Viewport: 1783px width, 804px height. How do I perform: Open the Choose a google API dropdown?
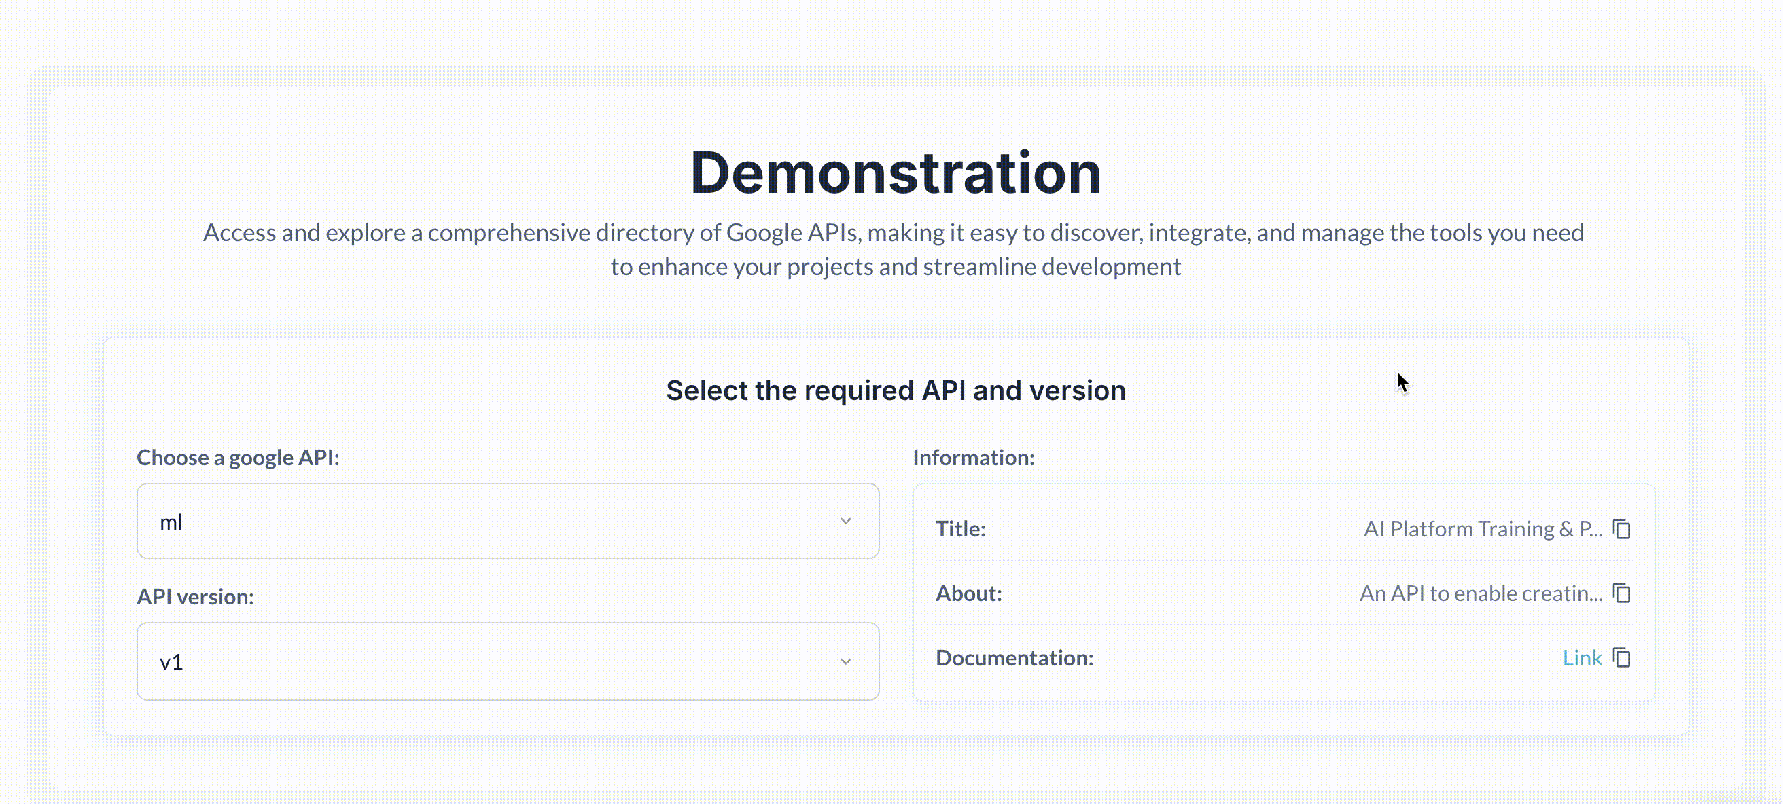(x=508, y=521)
